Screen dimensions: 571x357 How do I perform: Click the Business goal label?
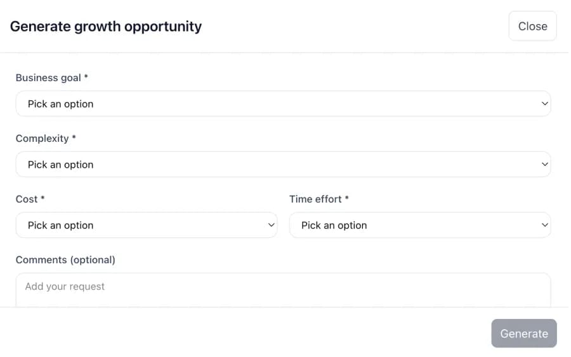click(x=48, y=78)
